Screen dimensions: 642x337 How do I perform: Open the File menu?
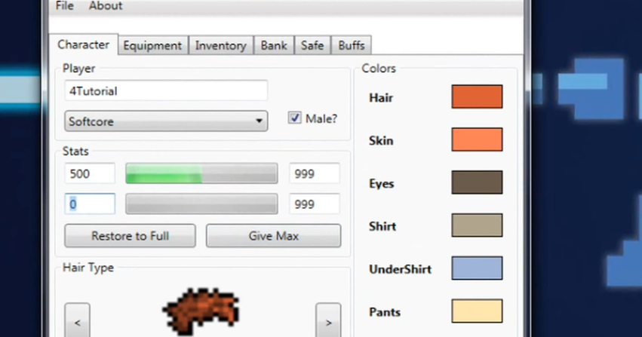click(65, 6)
